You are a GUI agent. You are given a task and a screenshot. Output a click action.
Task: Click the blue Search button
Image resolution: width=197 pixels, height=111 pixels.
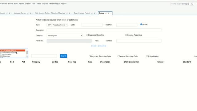pyautogui.click(x=64, y=56)
